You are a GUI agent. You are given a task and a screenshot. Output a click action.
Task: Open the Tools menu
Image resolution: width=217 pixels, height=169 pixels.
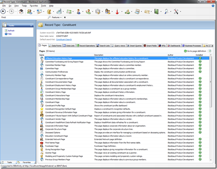[x=43, y=6]
